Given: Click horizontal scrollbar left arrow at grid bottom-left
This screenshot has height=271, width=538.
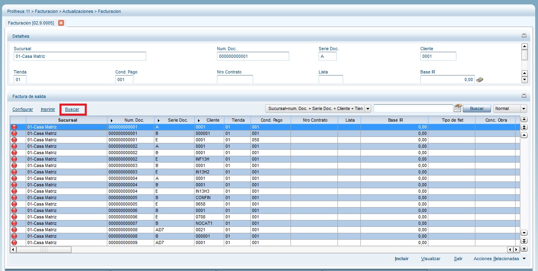Looking at the screenshot, I should tap(13, 250).
